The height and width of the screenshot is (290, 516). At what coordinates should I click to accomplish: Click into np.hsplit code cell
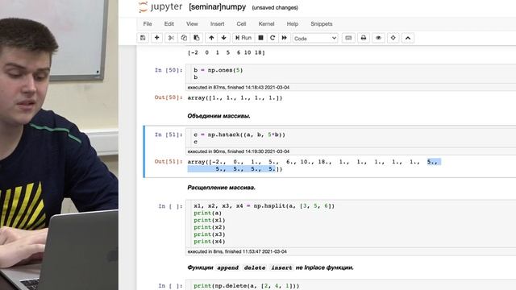pyautogui.click(x=351, y=224)
